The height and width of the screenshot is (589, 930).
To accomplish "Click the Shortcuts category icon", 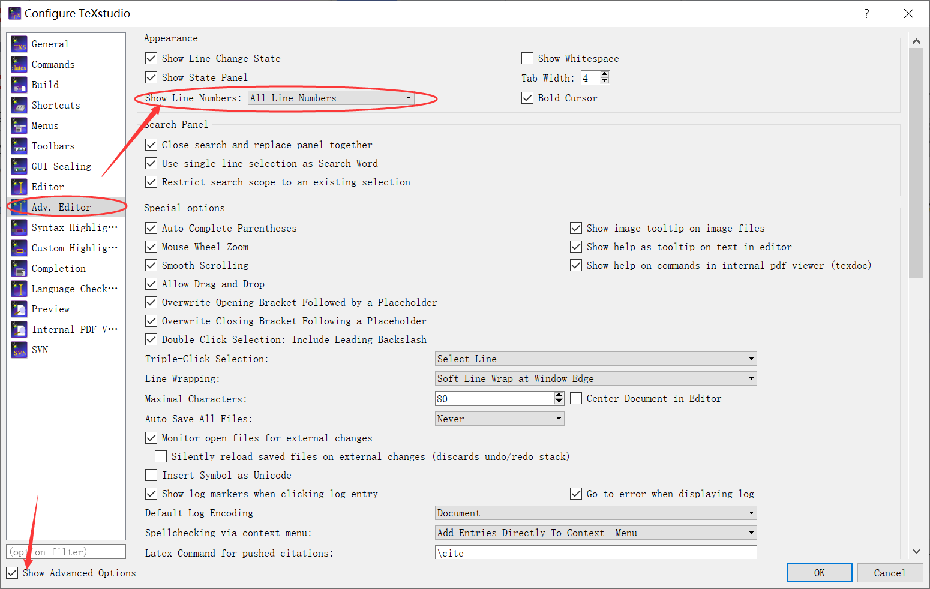I will (x=19, y=105).
